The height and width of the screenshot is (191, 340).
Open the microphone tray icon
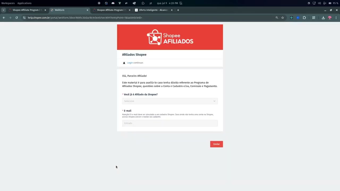pyautogui.click(x=325, y=3)
